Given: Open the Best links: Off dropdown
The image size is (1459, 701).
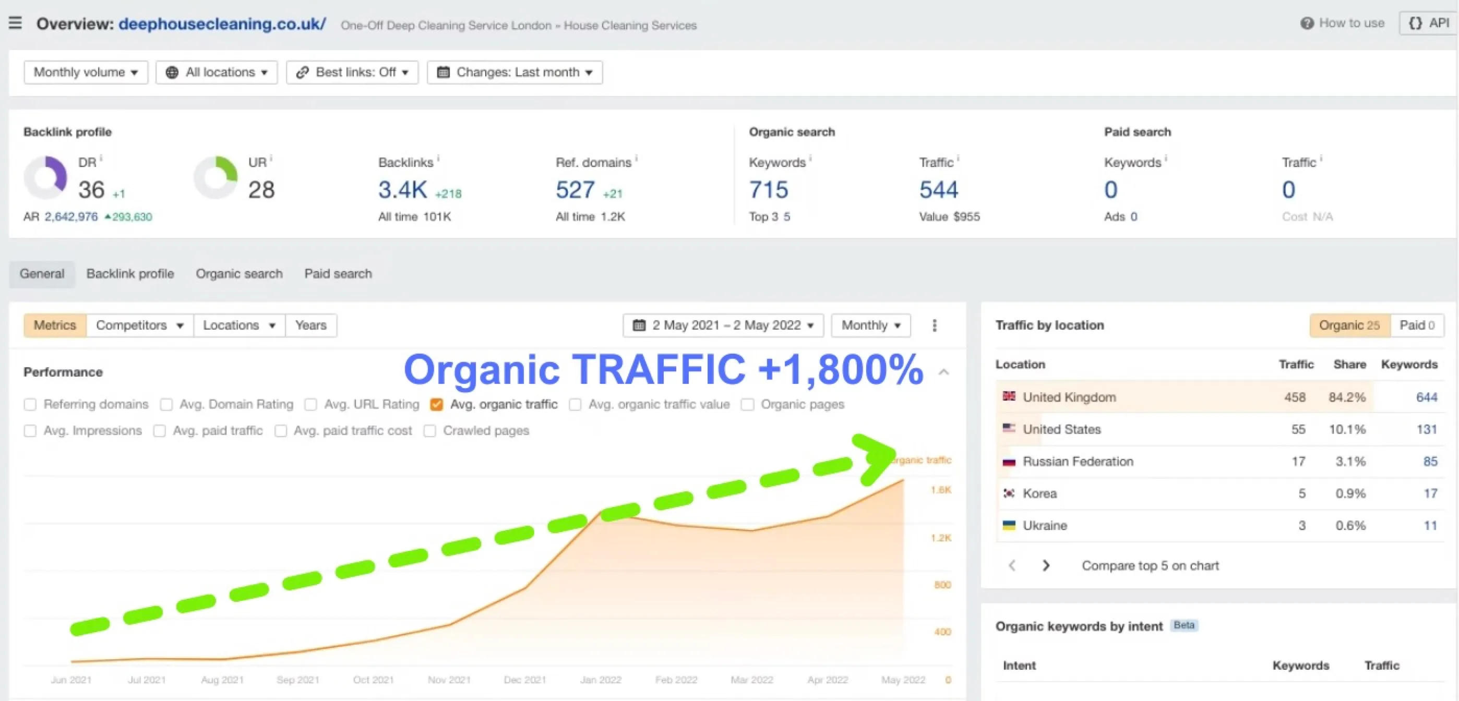Looking at the screenshot, I should (352, 72).
